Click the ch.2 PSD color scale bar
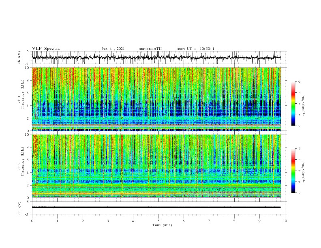 tap(293, 171)
